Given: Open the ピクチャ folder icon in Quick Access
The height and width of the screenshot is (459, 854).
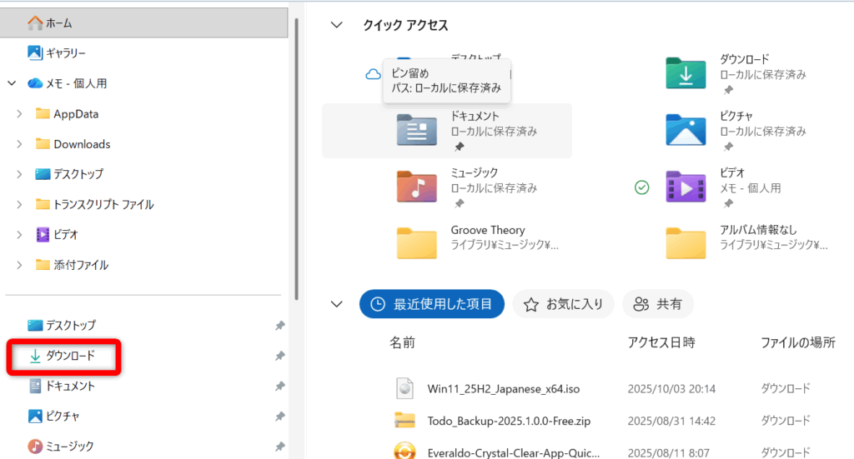Looking at the screenshot, I should coord(686,130).
